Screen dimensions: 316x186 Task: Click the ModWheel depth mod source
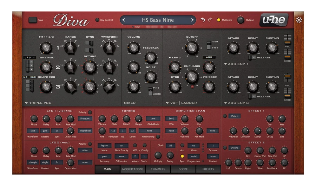click(85, 131)
